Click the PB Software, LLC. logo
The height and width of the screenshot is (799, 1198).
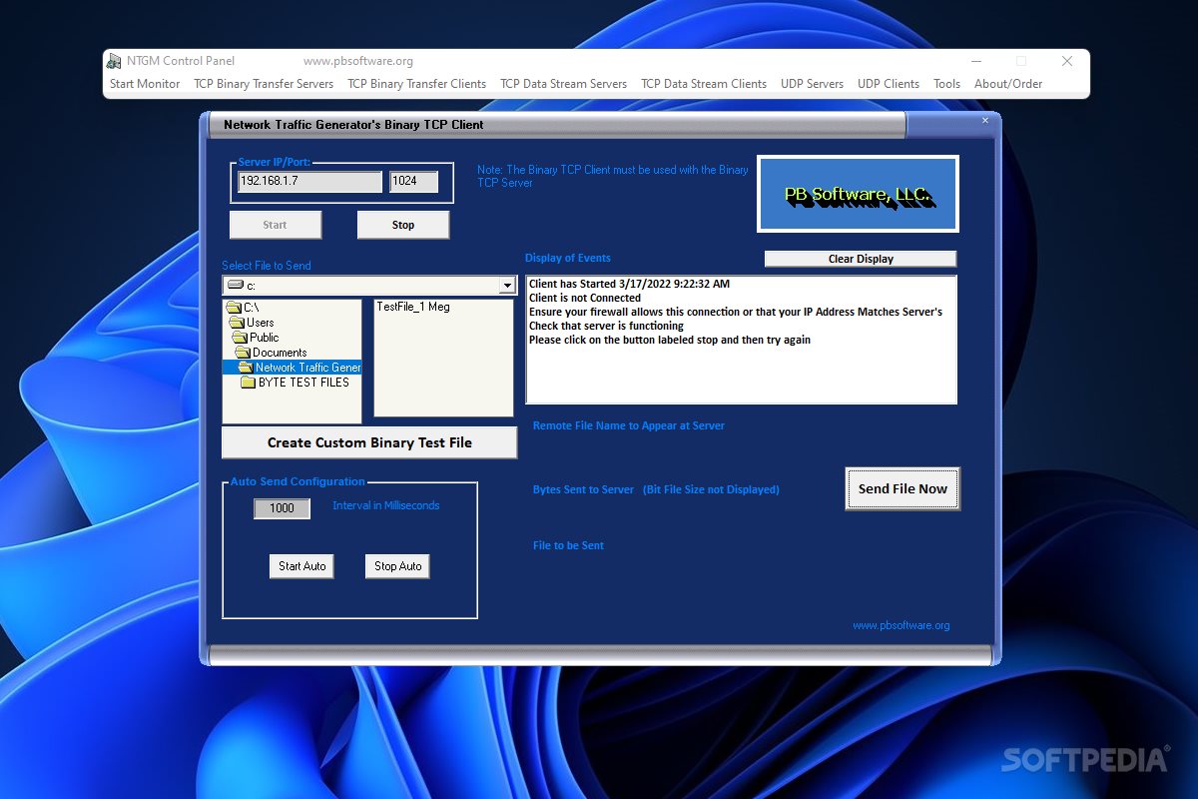(859, 194)
